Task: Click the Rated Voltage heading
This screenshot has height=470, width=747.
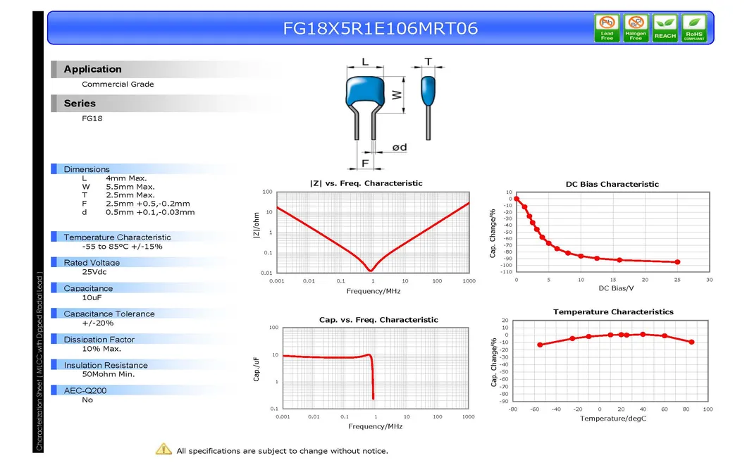Action: point(92,263)
